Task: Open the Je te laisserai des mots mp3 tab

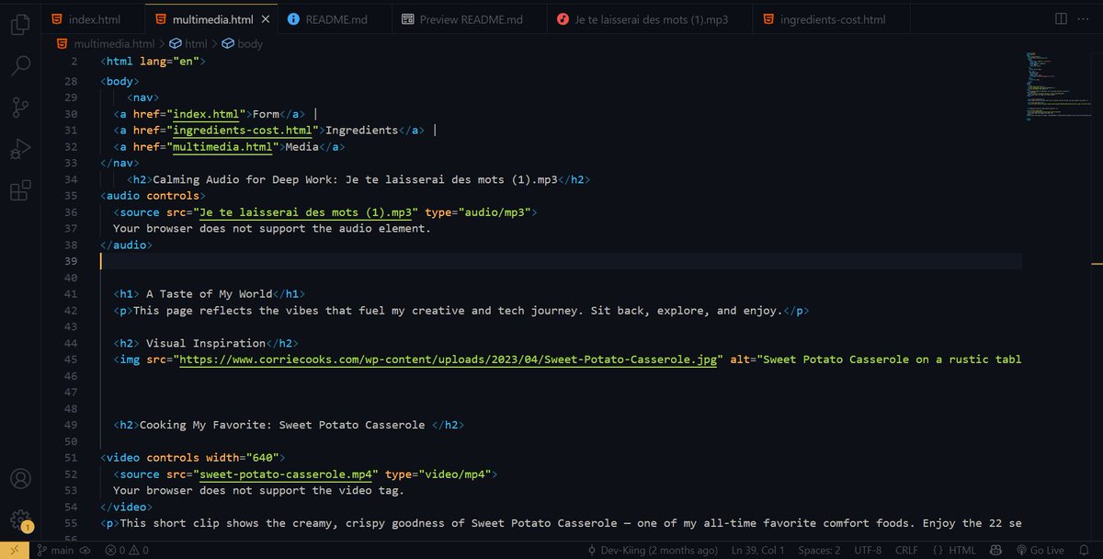Action: pyautogui.click(x=649, y=18)
